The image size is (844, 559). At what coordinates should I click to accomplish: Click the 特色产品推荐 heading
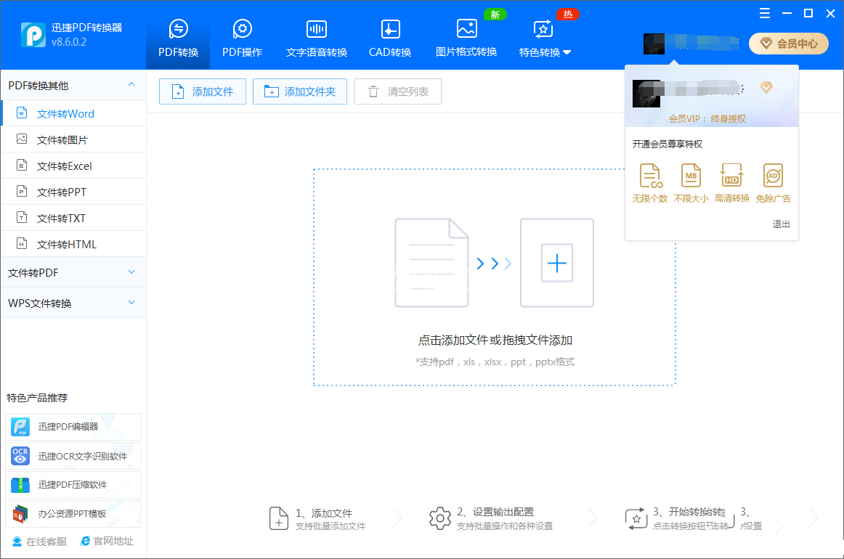[x=37, y=398]
